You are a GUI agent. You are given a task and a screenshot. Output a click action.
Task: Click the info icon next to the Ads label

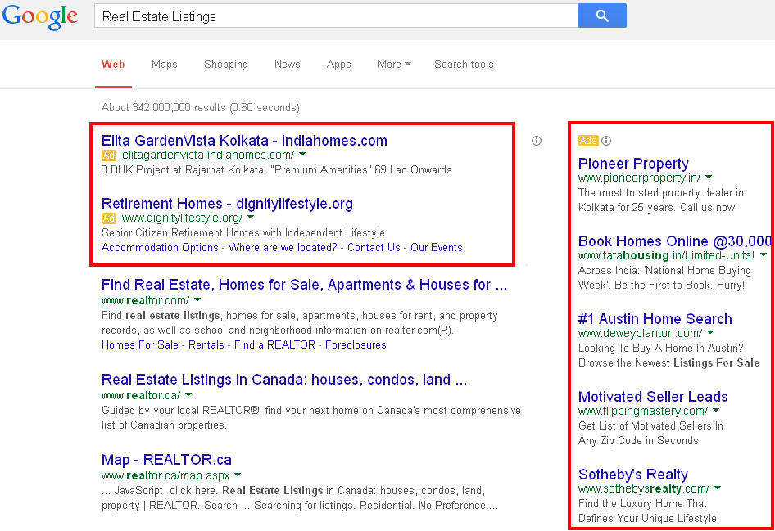point(604,140)
